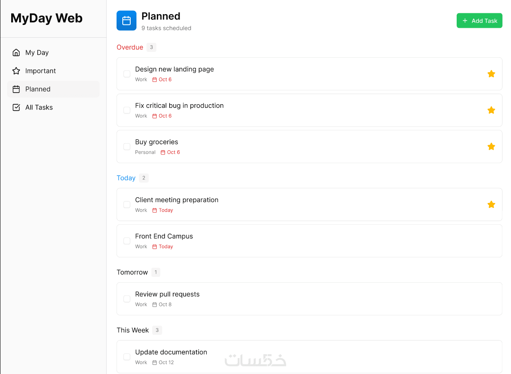Open the Update documentation task
This screenshot has height=374, width=511.
(171, 352)
